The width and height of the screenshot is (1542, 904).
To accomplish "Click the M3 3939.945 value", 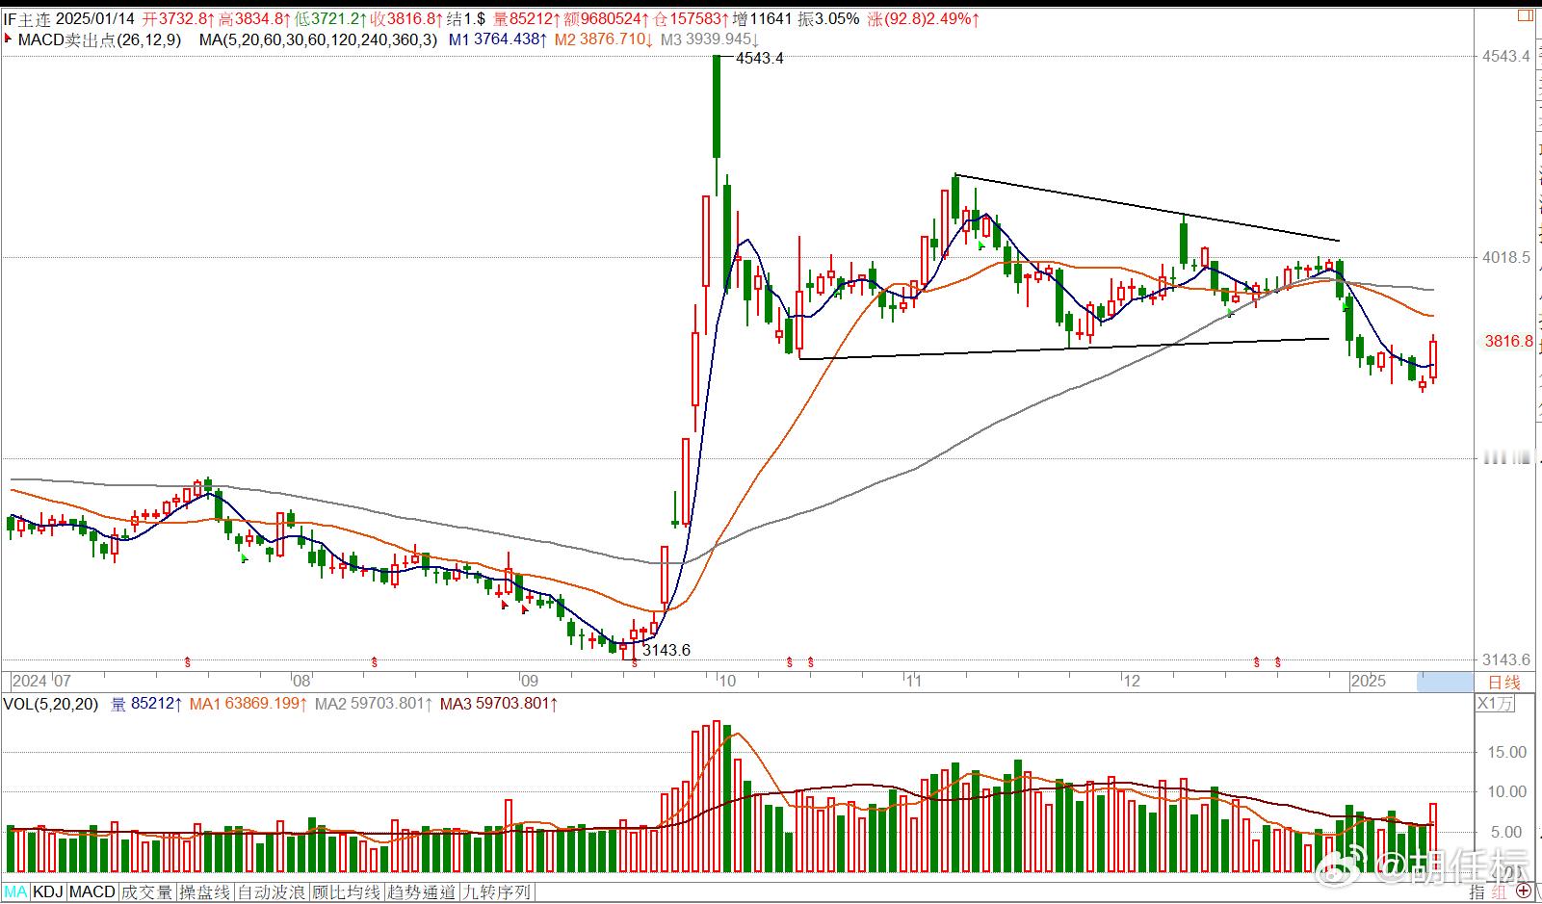I will click(x=710, y=39).
